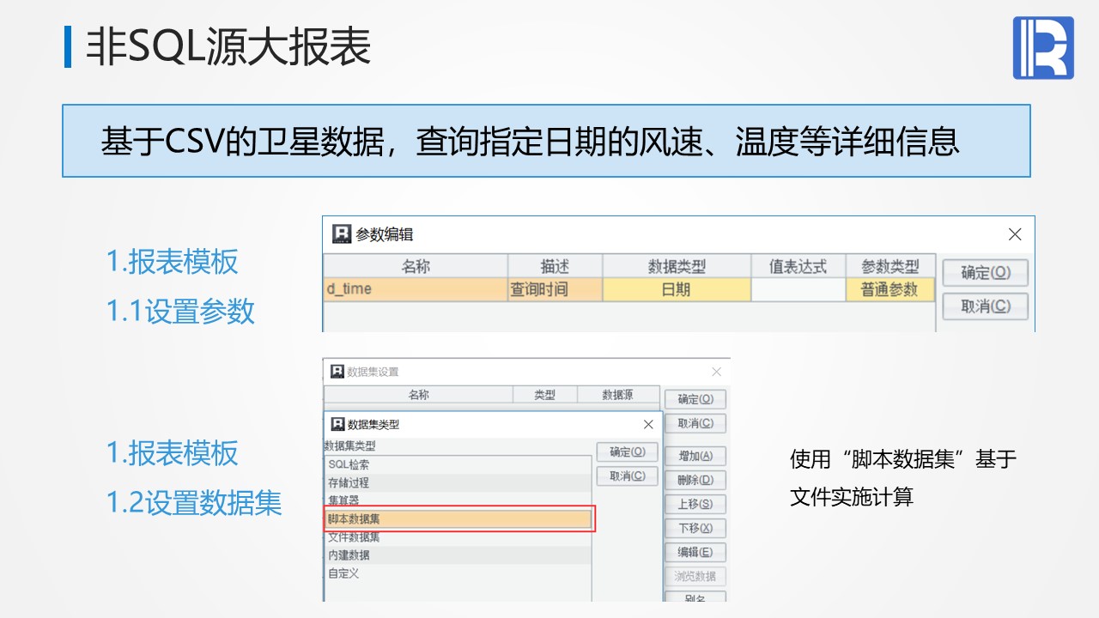Select 存储过程 dataset type
Image resolution: width=1099 pixels, height=618 pixels.
(x=458, y=482)
